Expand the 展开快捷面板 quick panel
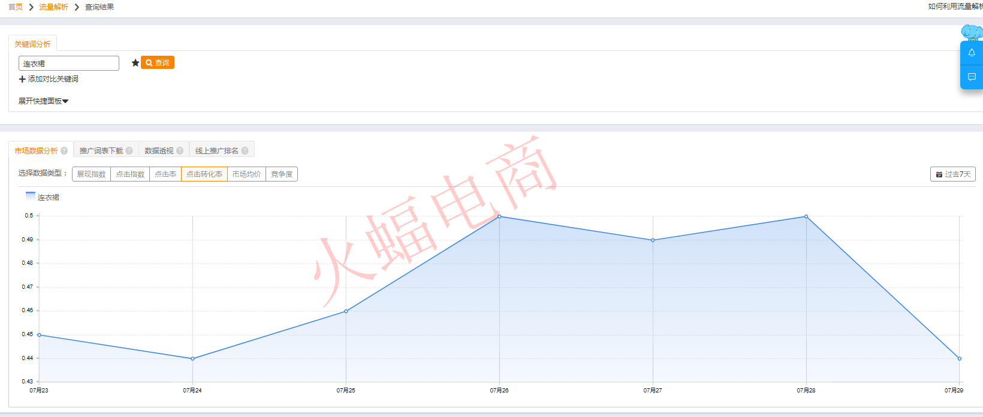 pos(43,101)
